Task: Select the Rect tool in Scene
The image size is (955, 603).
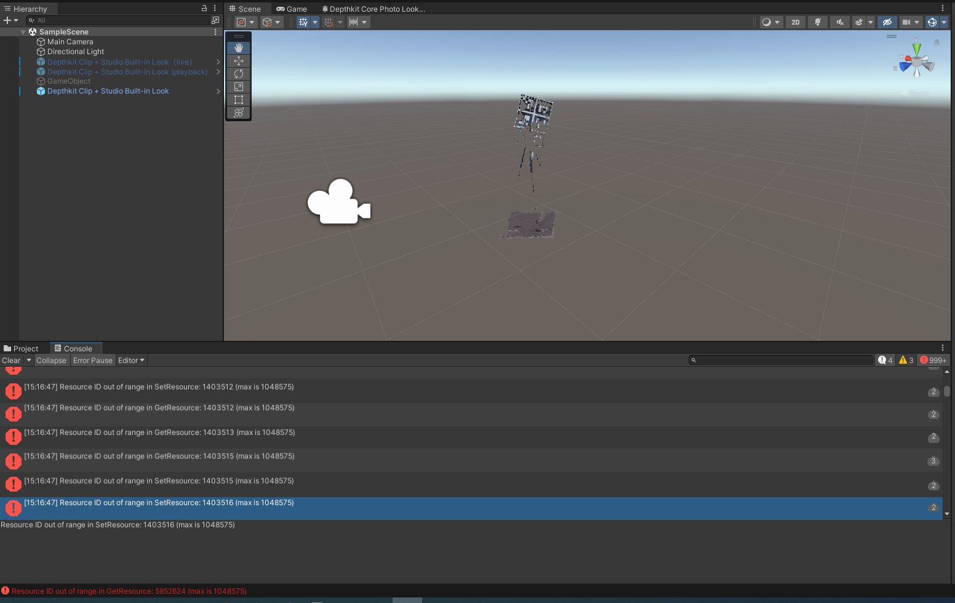Action: tap(239, 100)
